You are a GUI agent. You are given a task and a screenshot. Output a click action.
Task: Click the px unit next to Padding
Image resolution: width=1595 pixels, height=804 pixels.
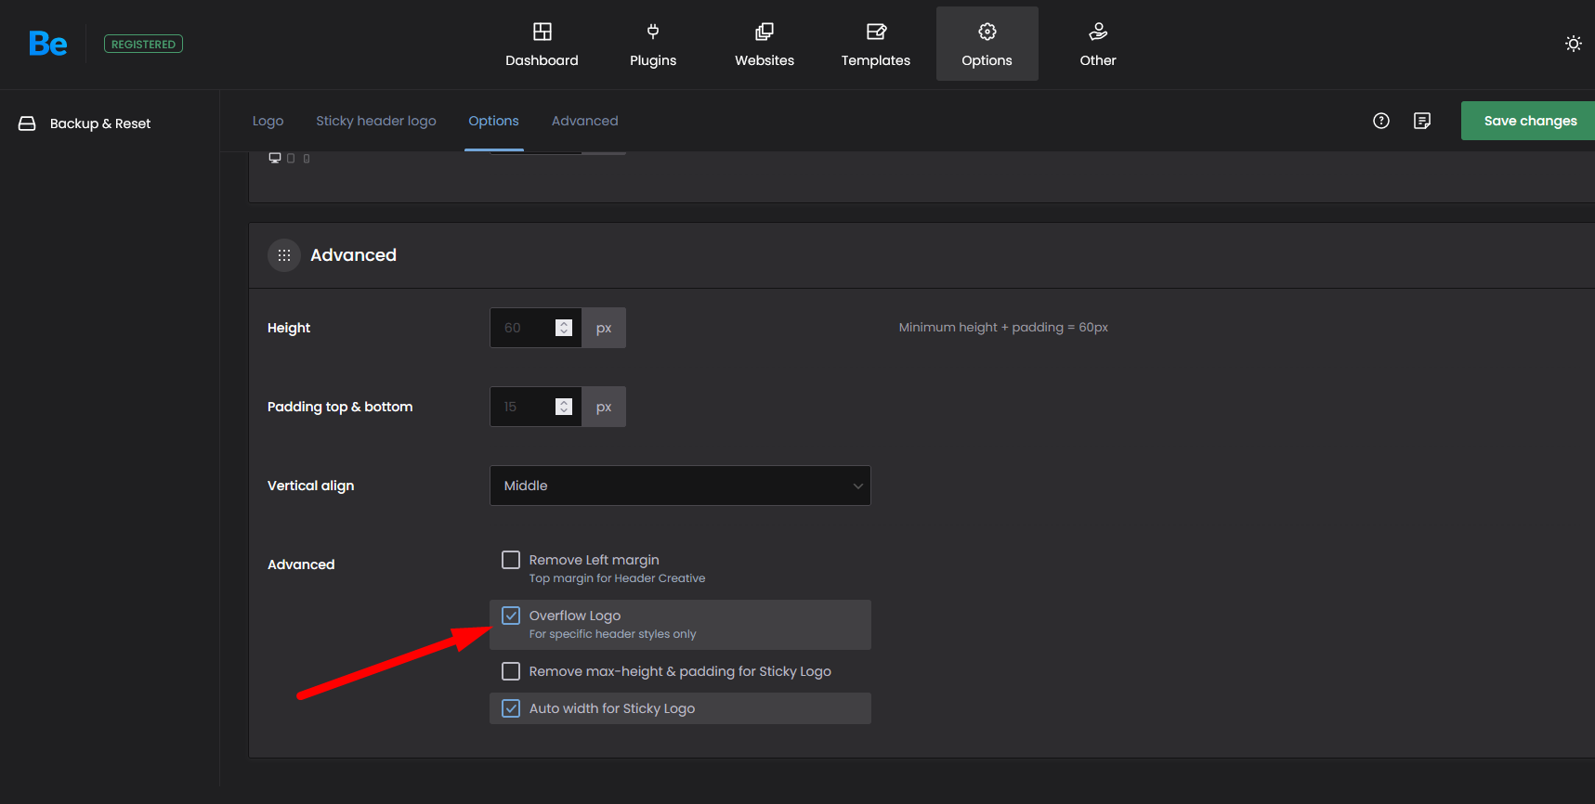click(604, 407)
